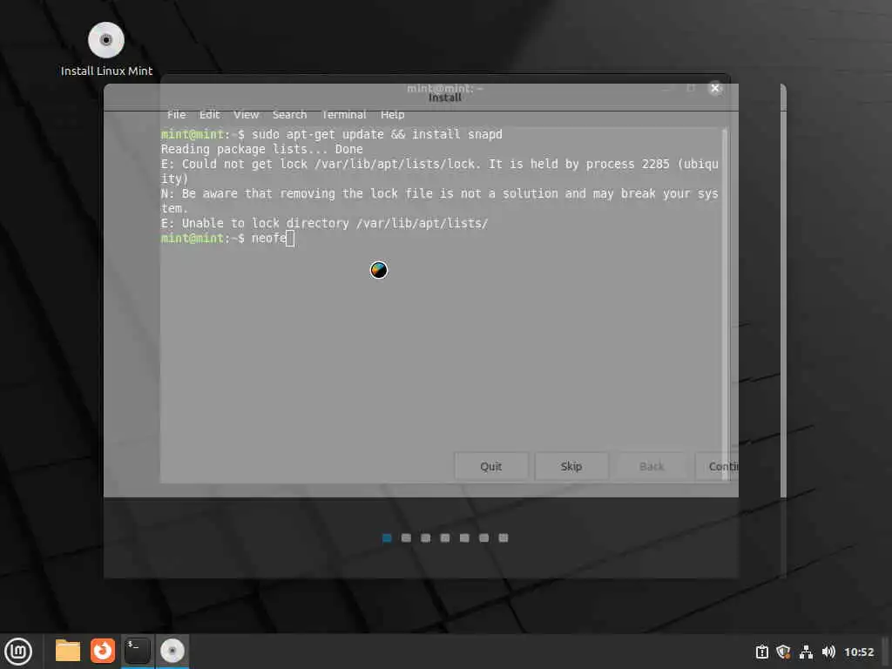Viewport: 892px width, 669px height.
Task: Click "Reading package lists... Done" line
Action: pos(261,149)
